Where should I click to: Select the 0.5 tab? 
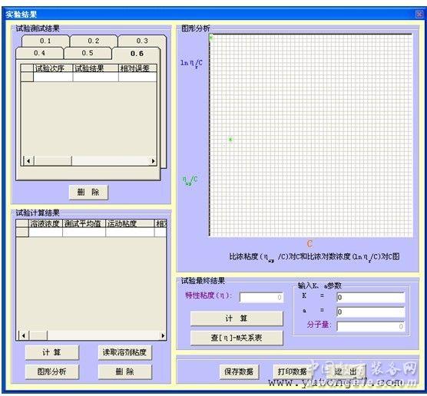(x=88, y=53)
